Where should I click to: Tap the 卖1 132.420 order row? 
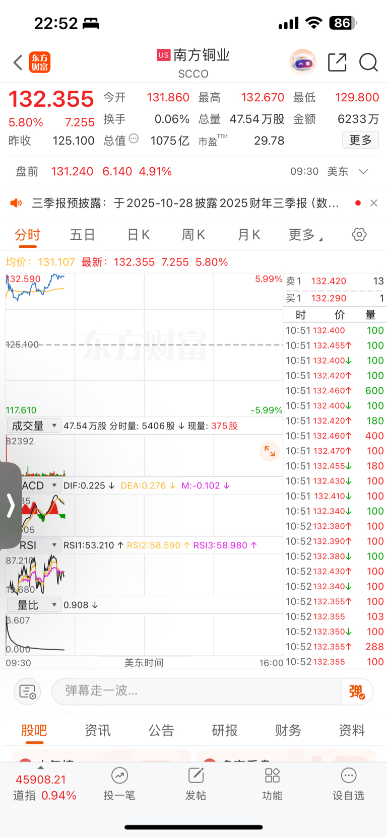coord(335,281)
